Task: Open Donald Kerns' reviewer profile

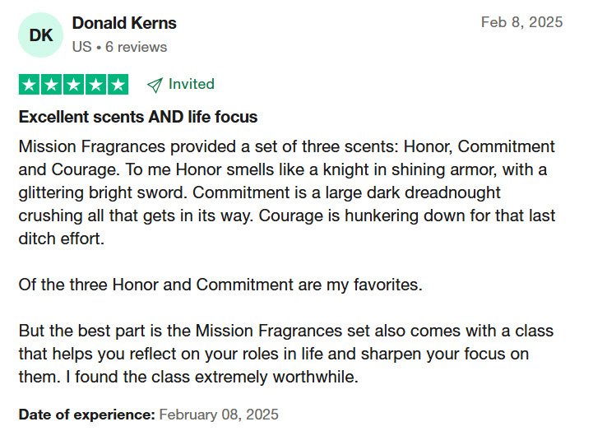Action: (x=124, y=23)
